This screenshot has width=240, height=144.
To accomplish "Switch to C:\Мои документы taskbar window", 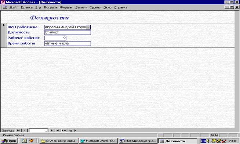I will point(59,141).
